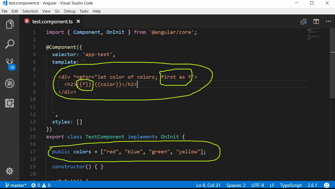Open the Debug view icon

(x=10, y=83)
